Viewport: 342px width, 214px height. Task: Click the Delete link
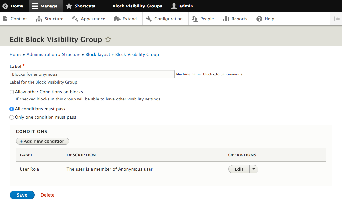pyautogui.click(x=47, y=195)
